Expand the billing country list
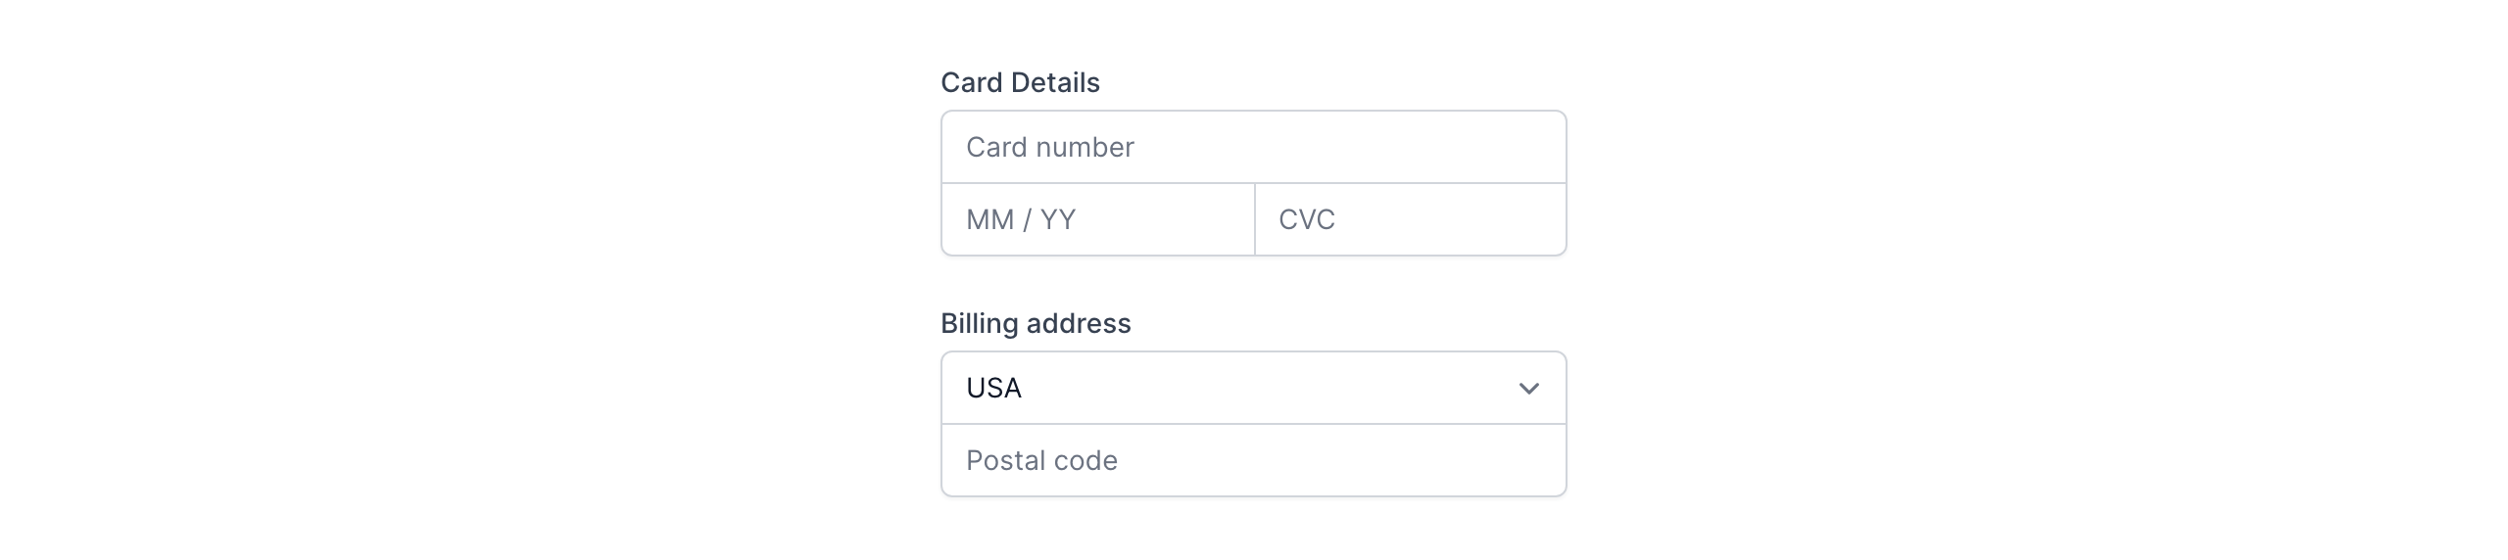Image resolution: width=2508 pixels, height=560 pixels. pyautogui.click(x=1254, y=389)
